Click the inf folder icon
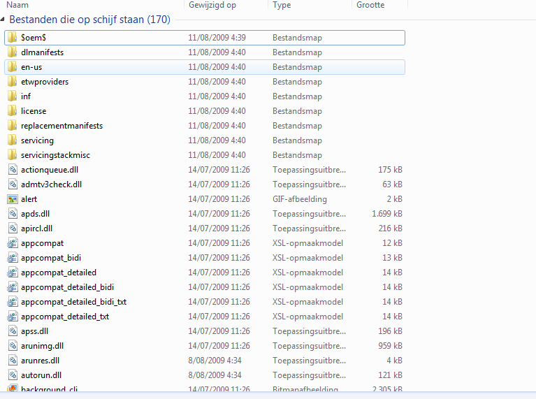The height and width of the screenshot is (399, 536). pyautogui.click(x=13, y=96)
